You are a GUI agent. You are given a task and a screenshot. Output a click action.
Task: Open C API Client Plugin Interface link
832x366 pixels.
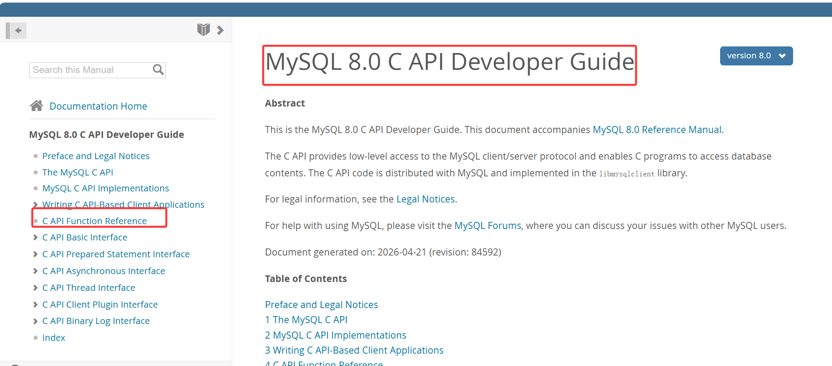(100, 305)
